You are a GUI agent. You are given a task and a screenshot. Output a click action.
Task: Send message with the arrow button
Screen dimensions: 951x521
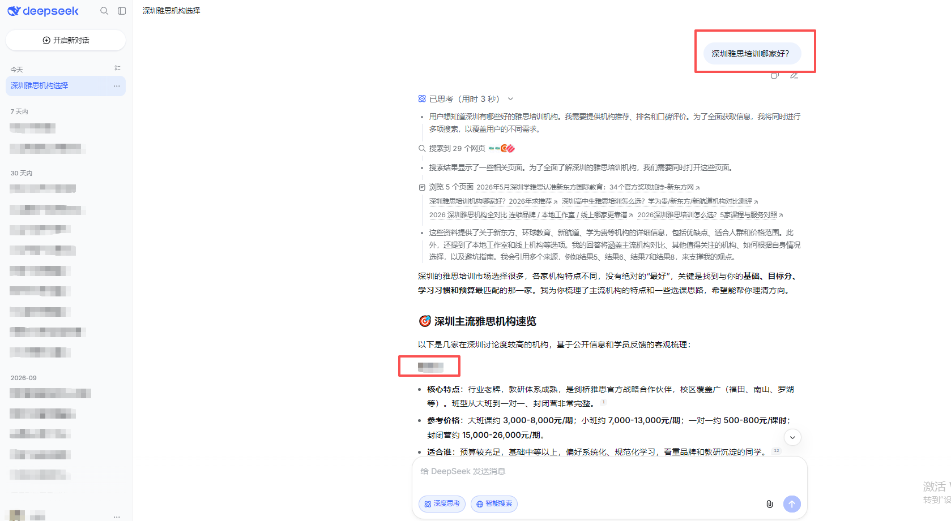(x=792, y=503)
